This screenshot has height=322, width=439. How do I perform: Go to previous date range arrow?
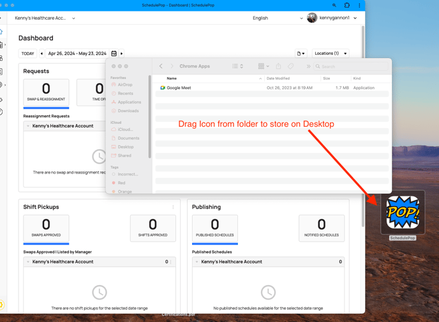coord(41,54)
